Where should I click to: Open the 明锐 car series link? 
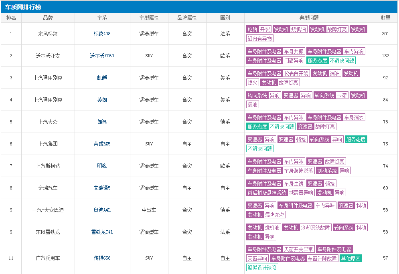click(x=102, y=166)
